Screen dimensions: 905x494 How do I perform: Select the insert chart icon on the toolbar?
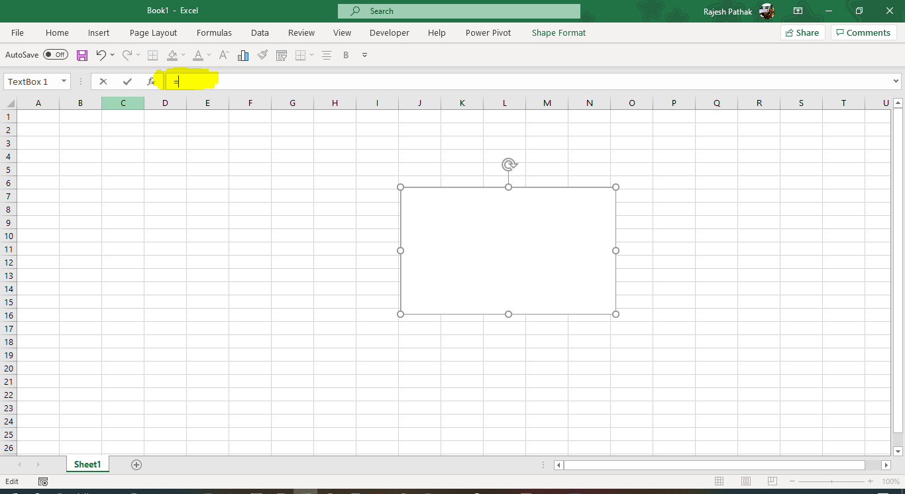pyautogui.click(x=243, y=55)
